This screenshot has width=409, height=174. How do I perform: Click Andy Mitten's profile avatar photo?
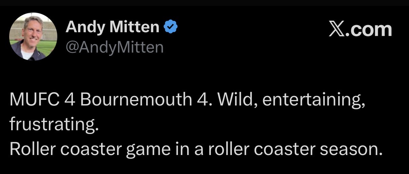click(33, 37)
